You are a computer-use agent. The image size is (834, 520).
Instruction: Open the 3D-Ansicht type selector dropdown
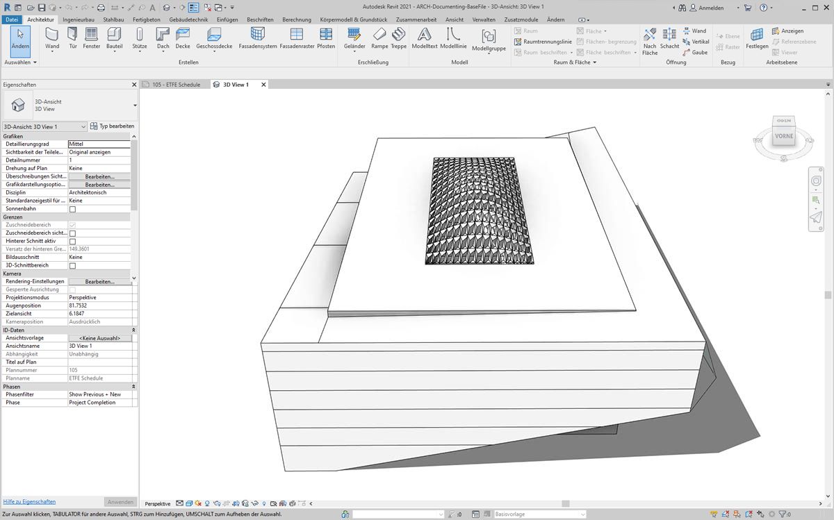pyautogui.click(x=135, y=106)
